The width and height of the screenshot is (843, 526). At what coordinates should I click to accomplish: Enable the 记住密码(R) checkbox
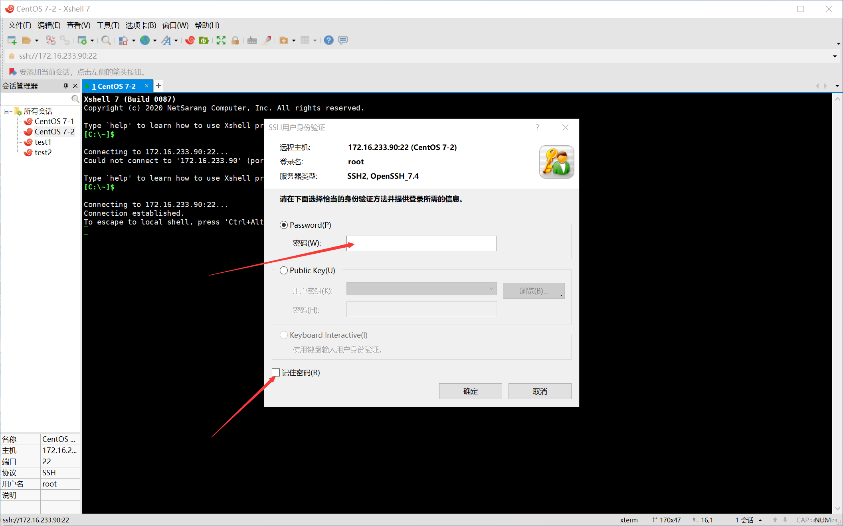click(x=276, y=372)
